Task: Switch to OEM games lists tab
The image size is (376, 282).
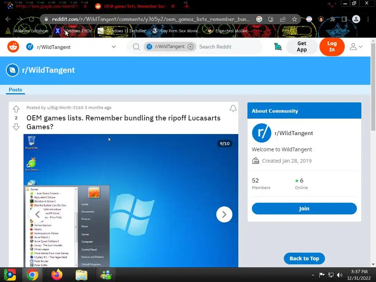Action: [134, 6]
